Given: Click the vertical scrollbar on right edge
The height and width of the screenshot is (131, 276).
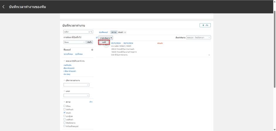Looking at the screenshot, I should coord(274,59).
